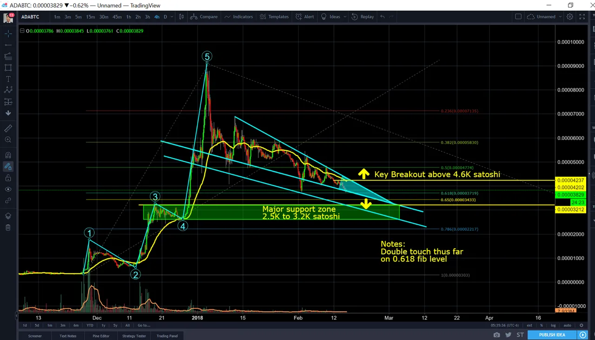
Task: Open the Indicators dialog
Action: coord(238,17)
